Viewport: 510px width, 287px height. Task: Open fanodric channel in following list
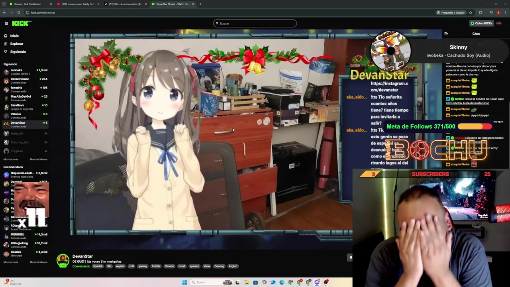[25, 89]
